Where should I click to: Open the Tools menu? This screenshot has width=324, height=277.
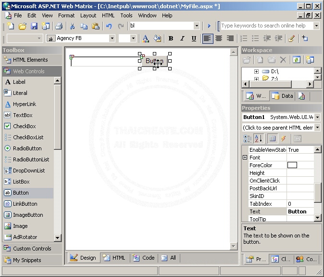click(126, 15)
